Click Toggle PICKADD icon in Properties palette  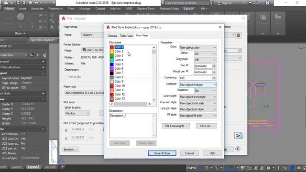pos(32,55)
